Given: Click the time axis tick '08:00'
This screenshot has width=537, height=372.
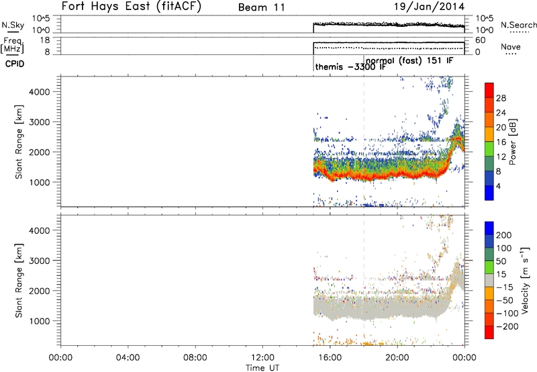Looking at the screenshot, I should tap(195, 357).
